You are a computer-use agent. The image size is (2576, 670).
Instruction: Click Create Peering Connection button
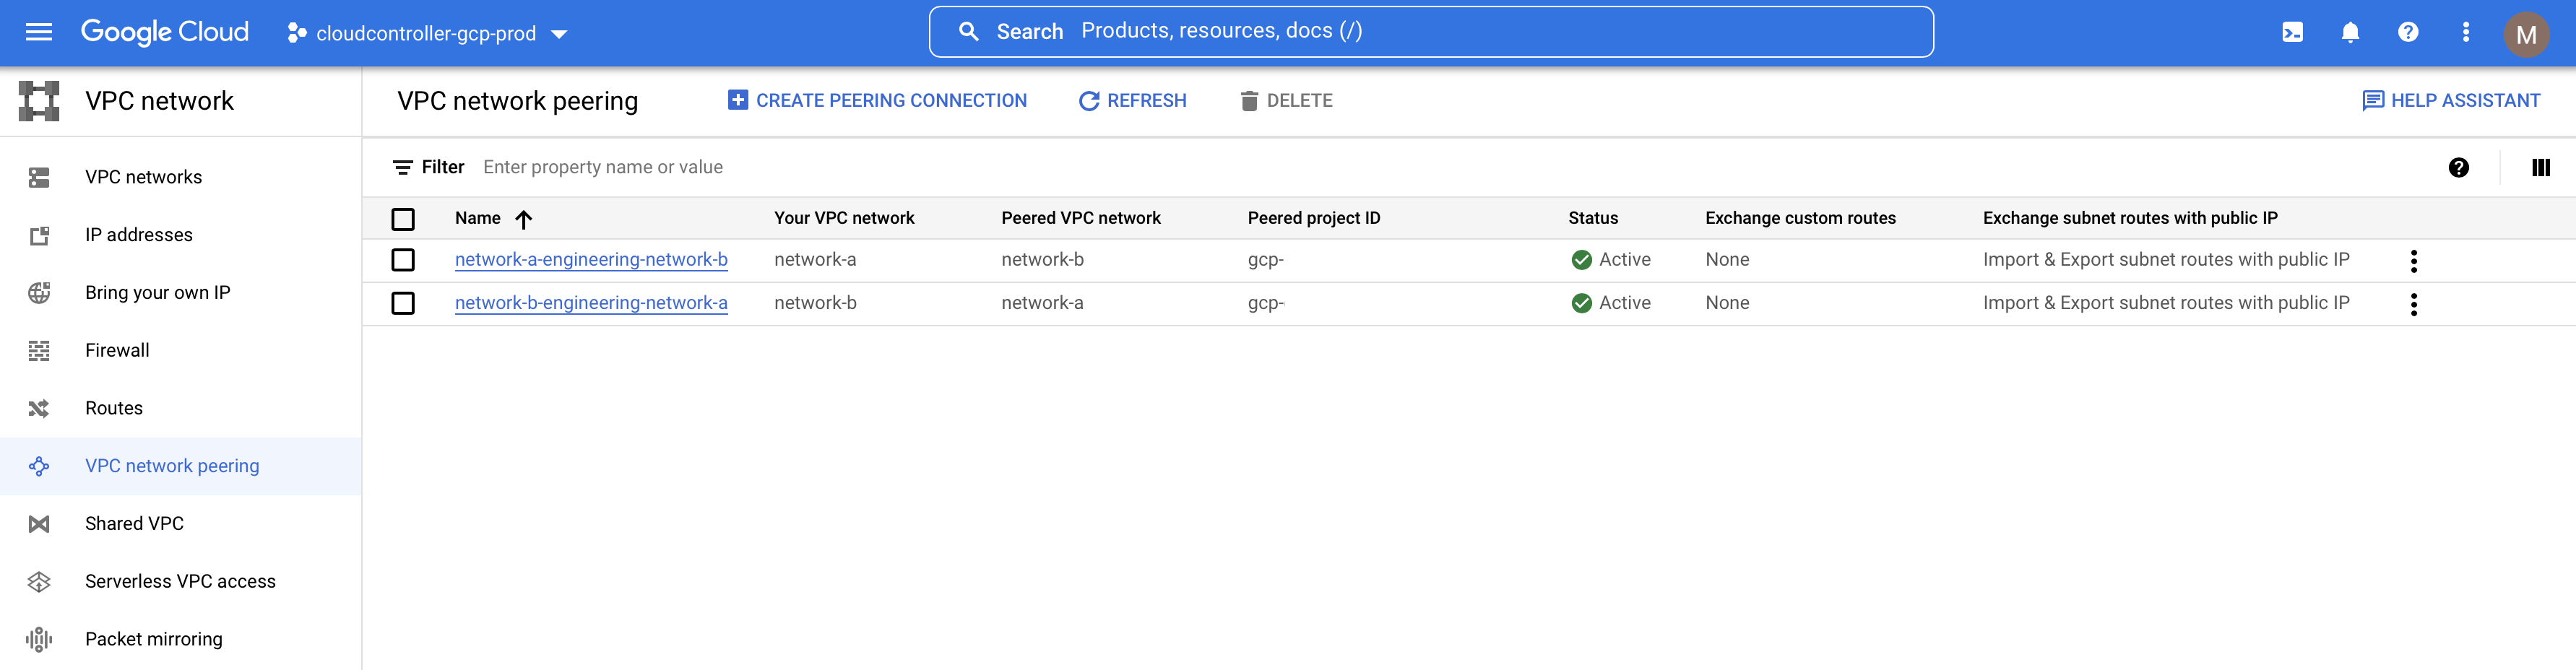877,101
